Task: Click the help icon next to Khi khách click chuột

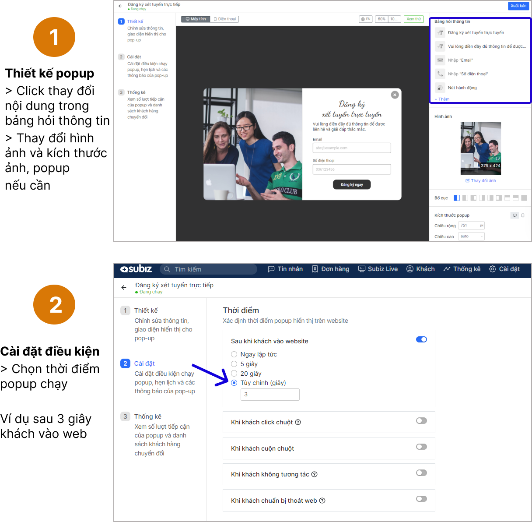Action: pyautogui.click(x=298, y=423)
